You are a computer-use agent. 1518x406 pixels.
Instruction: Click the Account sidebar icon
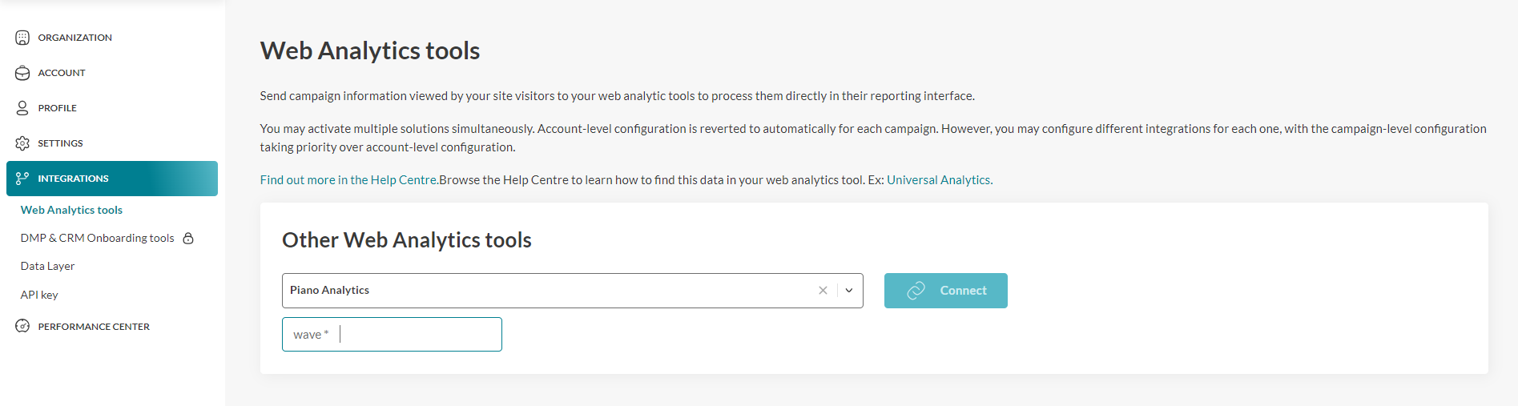pyautogui.click(x=22, y=73)
